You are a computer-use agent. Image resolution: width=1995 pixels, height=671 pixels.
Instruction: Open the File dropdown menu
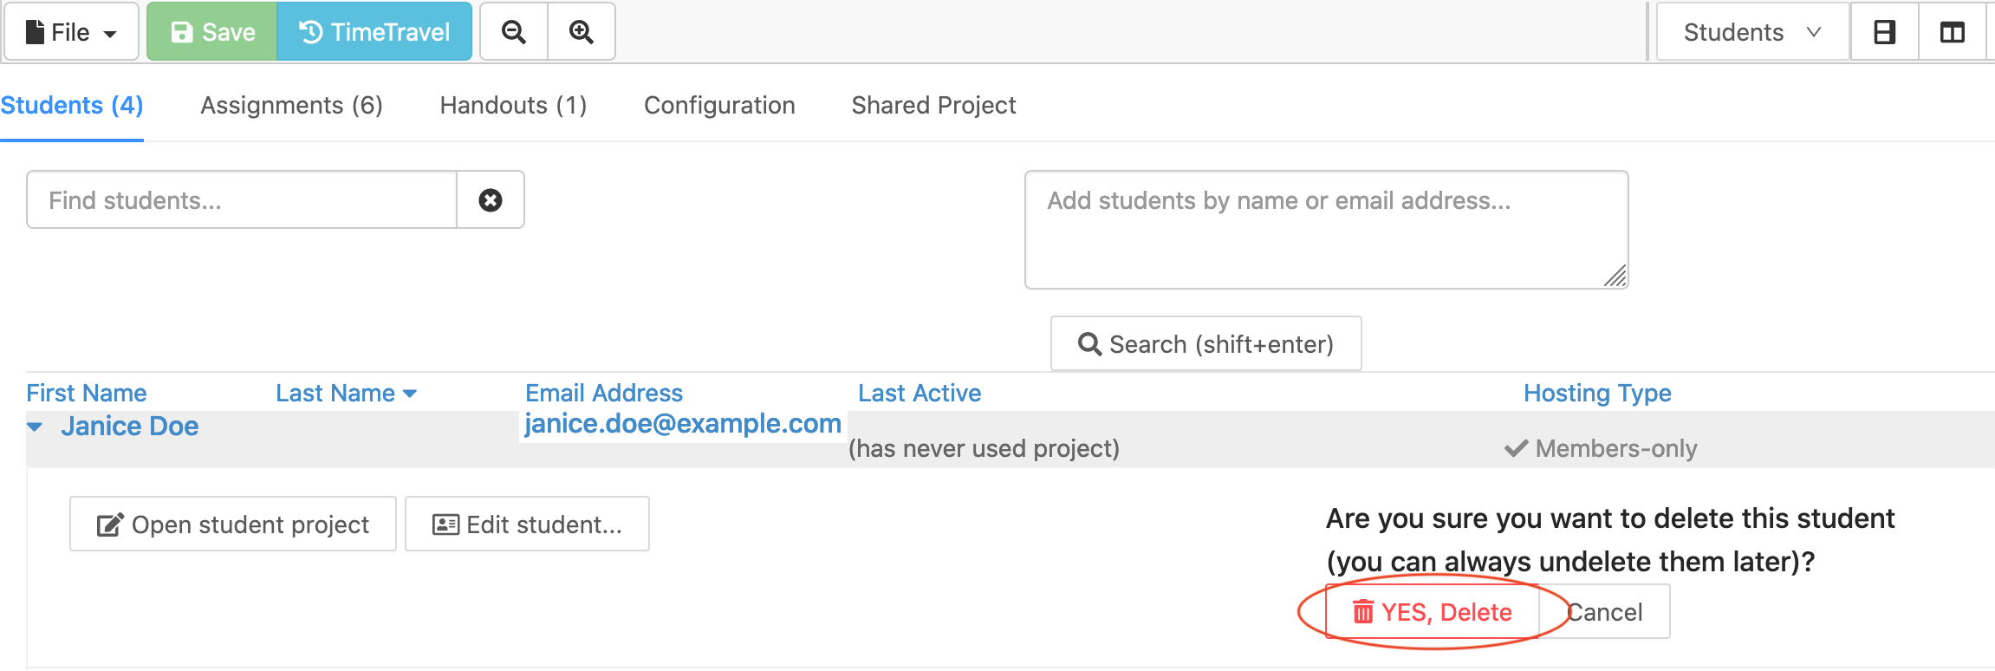tap(71, 32)
